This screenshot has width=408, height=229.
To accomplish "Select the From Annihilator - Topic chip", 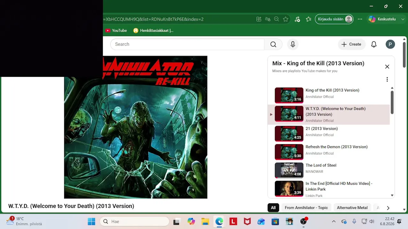I will pyautogui.click(x=306, y=208).
